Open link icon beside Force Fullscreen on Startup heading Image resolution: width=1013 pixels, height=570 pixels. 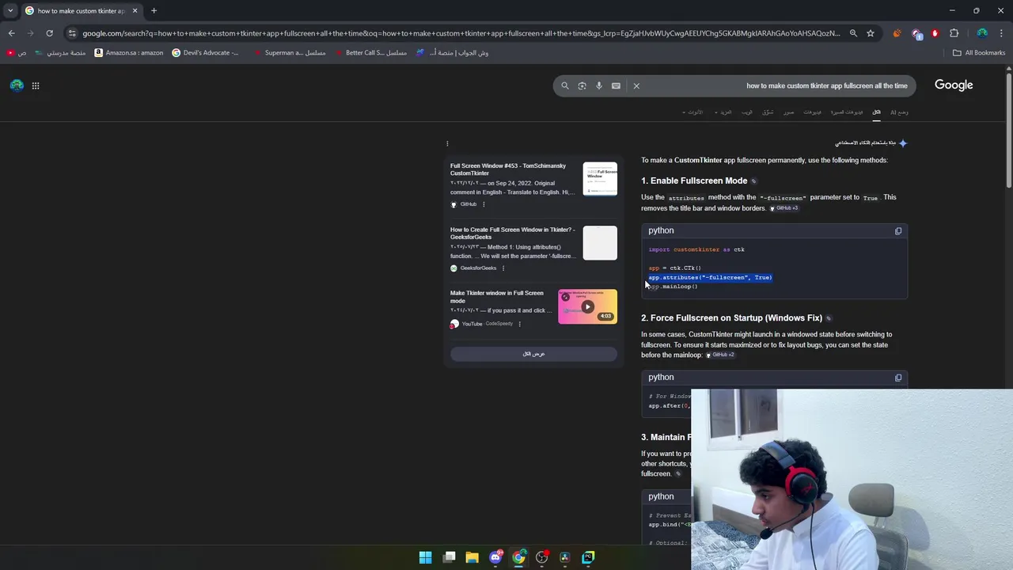(x=829, y=318)
